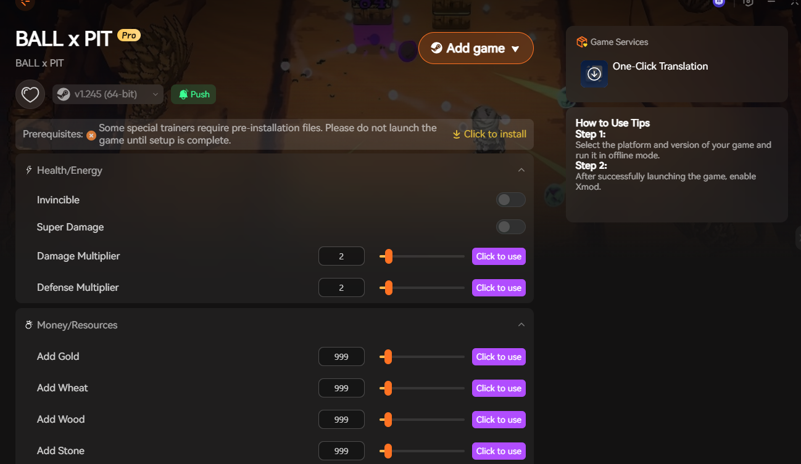The height and width of the screenshot is (464, 801).
Task: Enable the Invincible toggle
Action: pyautogui.click(x=511, y=200)
